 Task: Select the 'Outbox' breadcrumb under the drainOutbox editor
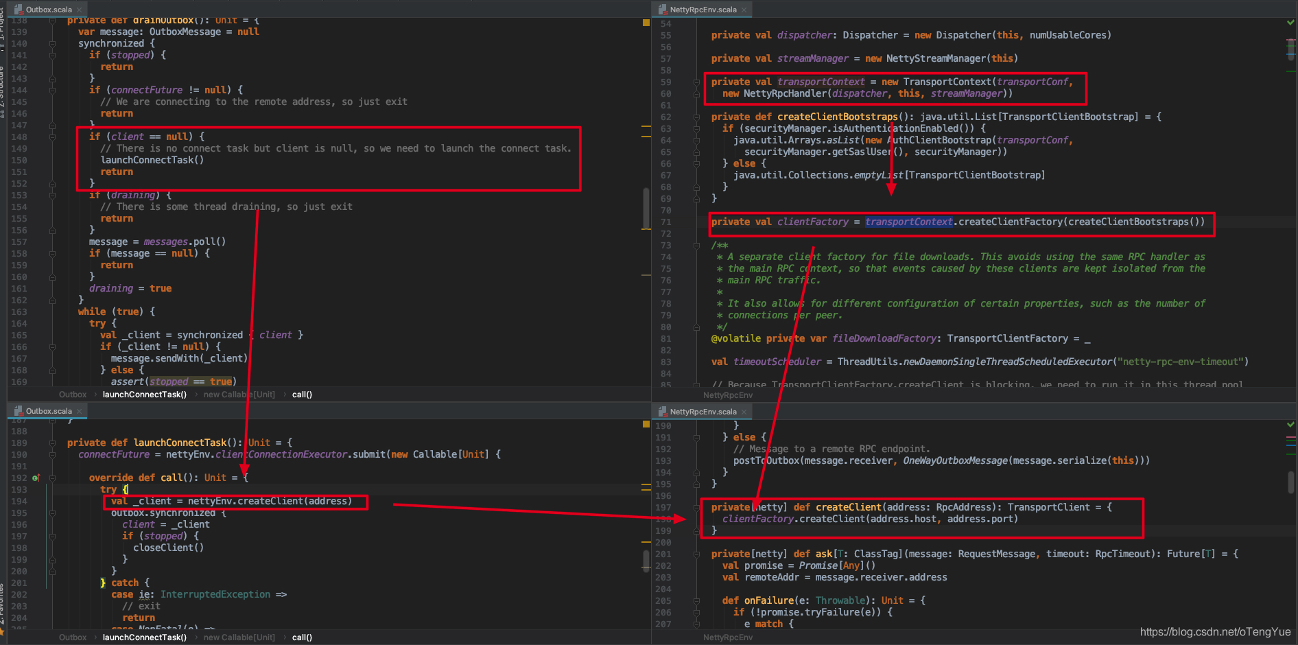coord(73,395)
